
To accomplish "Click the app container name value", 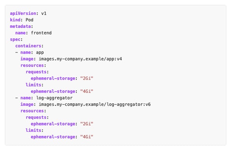I will pyautogui.click(x=40, y=53).
